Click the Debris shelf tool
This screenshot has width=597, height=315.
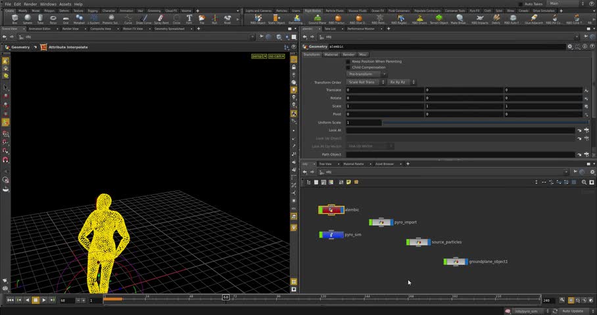[496, 19]
